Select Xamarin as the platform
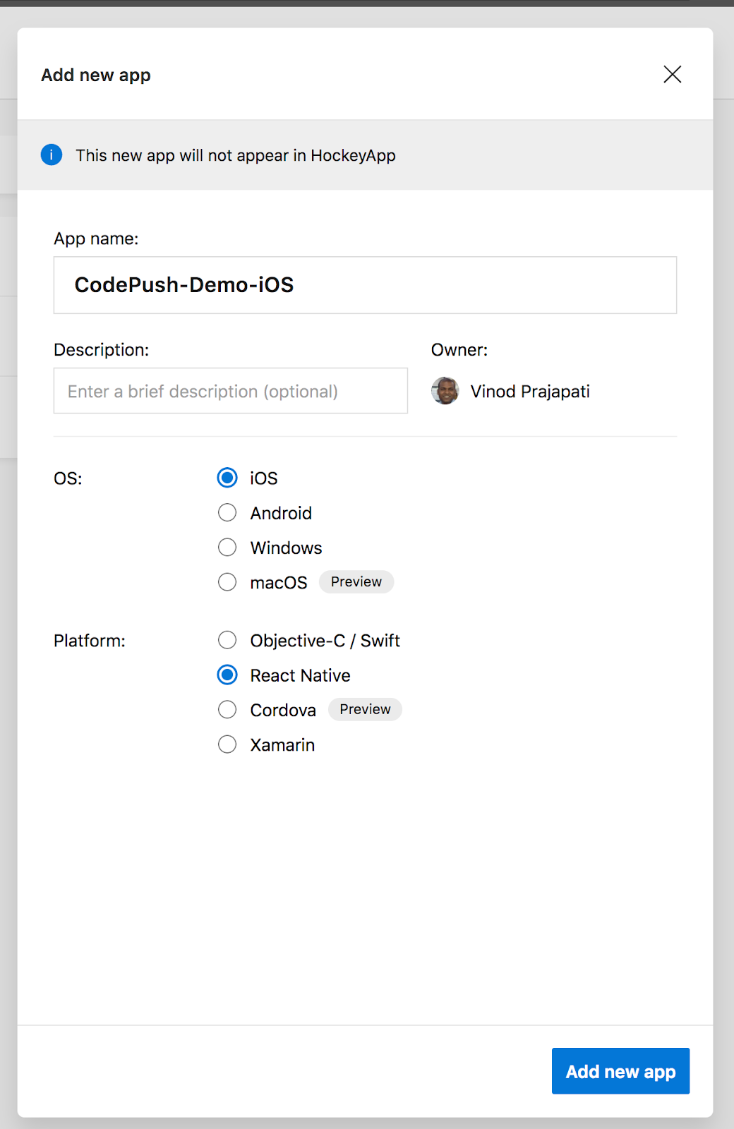This screenshot has height=1129, width=734. coord(227,744)
